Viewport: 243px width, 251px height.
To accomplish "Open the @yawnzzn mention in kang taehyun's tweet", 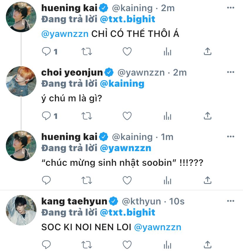I will tap(157, 227).
